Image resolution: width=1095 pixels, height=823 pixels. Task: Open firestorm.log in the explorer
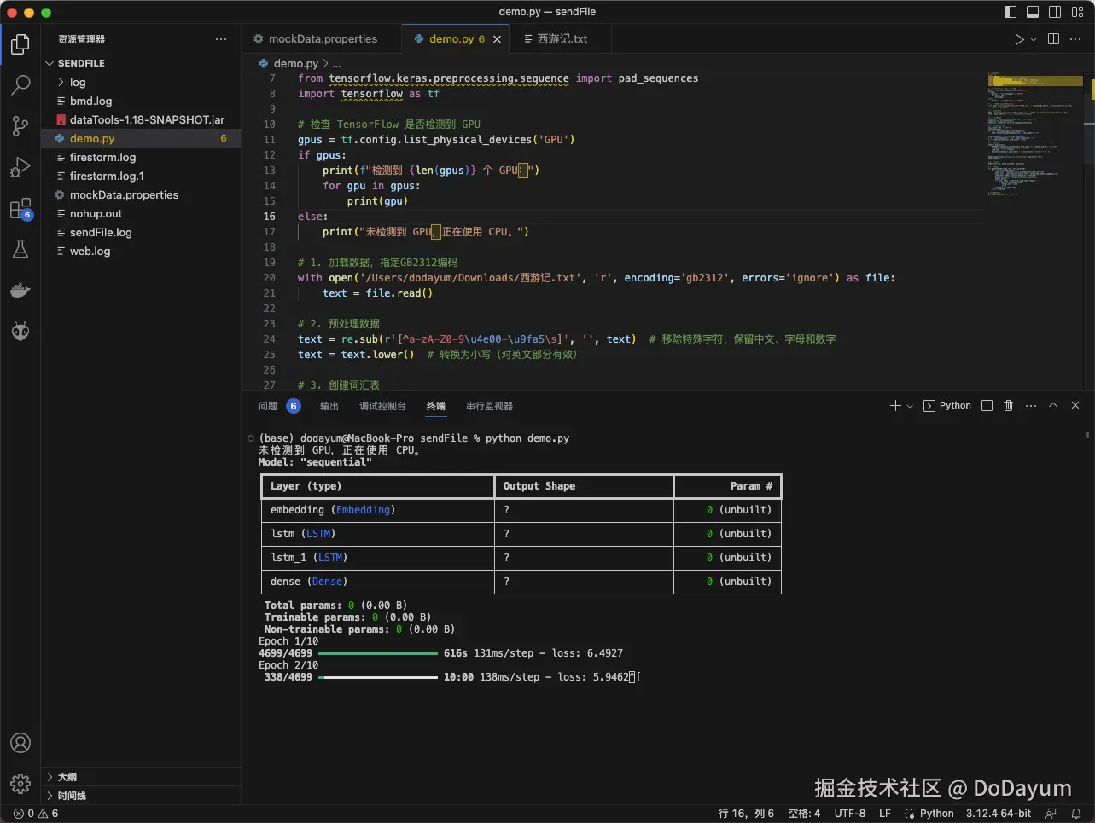point(102,158)
